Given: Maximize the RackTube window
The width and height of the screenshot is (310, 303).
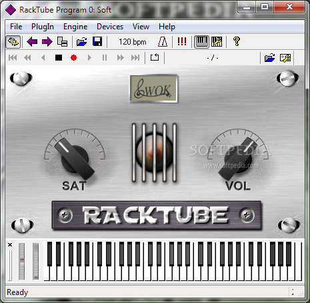Looking at the screenshot, I should point(265,7).
